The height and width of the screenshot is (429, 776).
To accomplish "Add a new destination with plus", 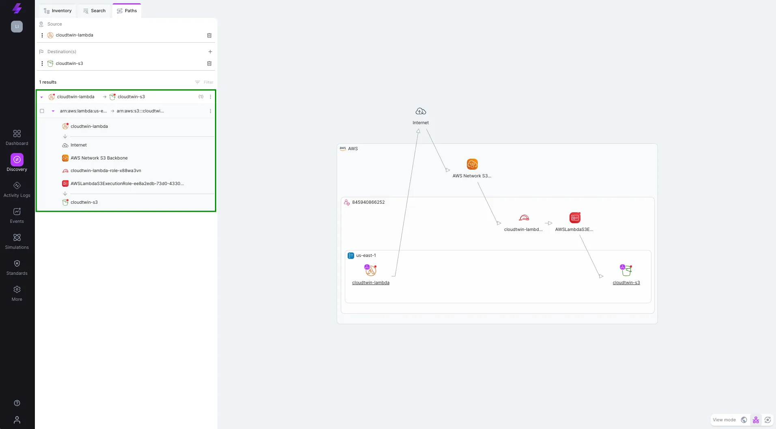I will 210,52.
